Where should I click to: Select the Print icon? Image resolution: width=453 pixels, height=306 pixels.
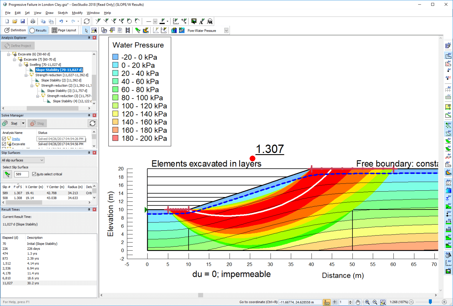[x=33, y=21]
